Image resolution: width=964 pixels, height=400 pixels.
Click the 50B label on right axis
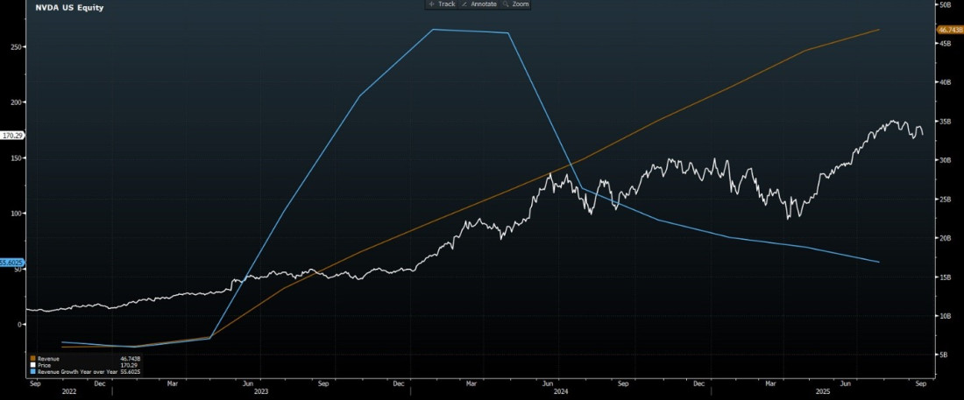click(x=945, y=4)
